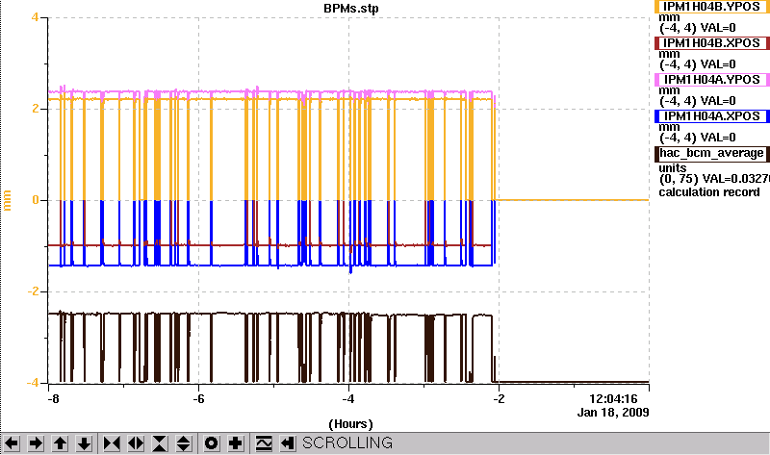The width and height of the screenshot is (770, 455).
Task: Select the IPM1H04B.YPOS curve in legend
Action: (x=711, y=7)
